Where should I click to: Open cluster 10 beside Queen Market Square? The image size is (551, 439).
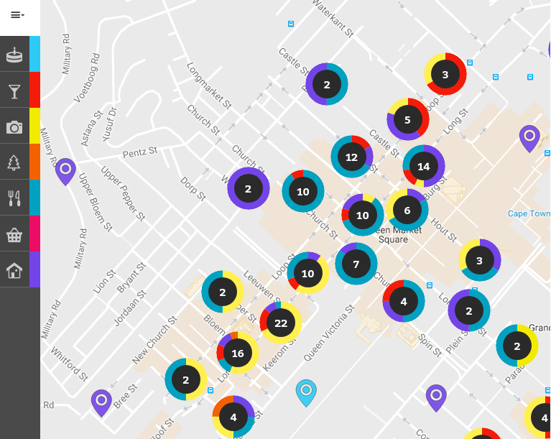pyautogui.click(x=362, y=215)
